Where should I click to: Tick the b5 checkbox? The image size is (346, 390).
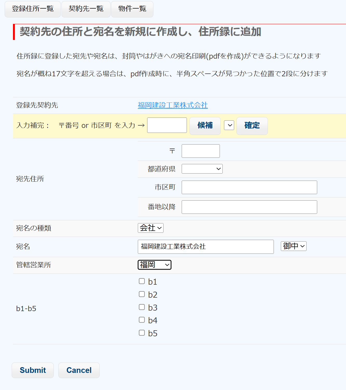click(142, 333)
